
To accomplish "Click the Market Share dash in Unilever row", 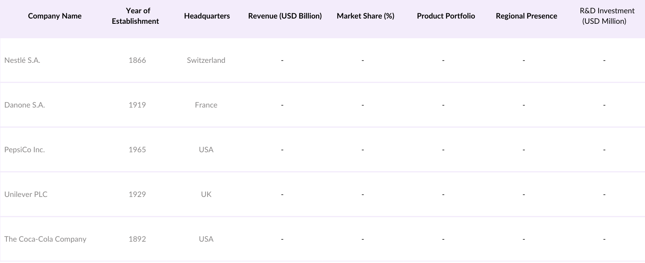I will click(x=363, y=195).
